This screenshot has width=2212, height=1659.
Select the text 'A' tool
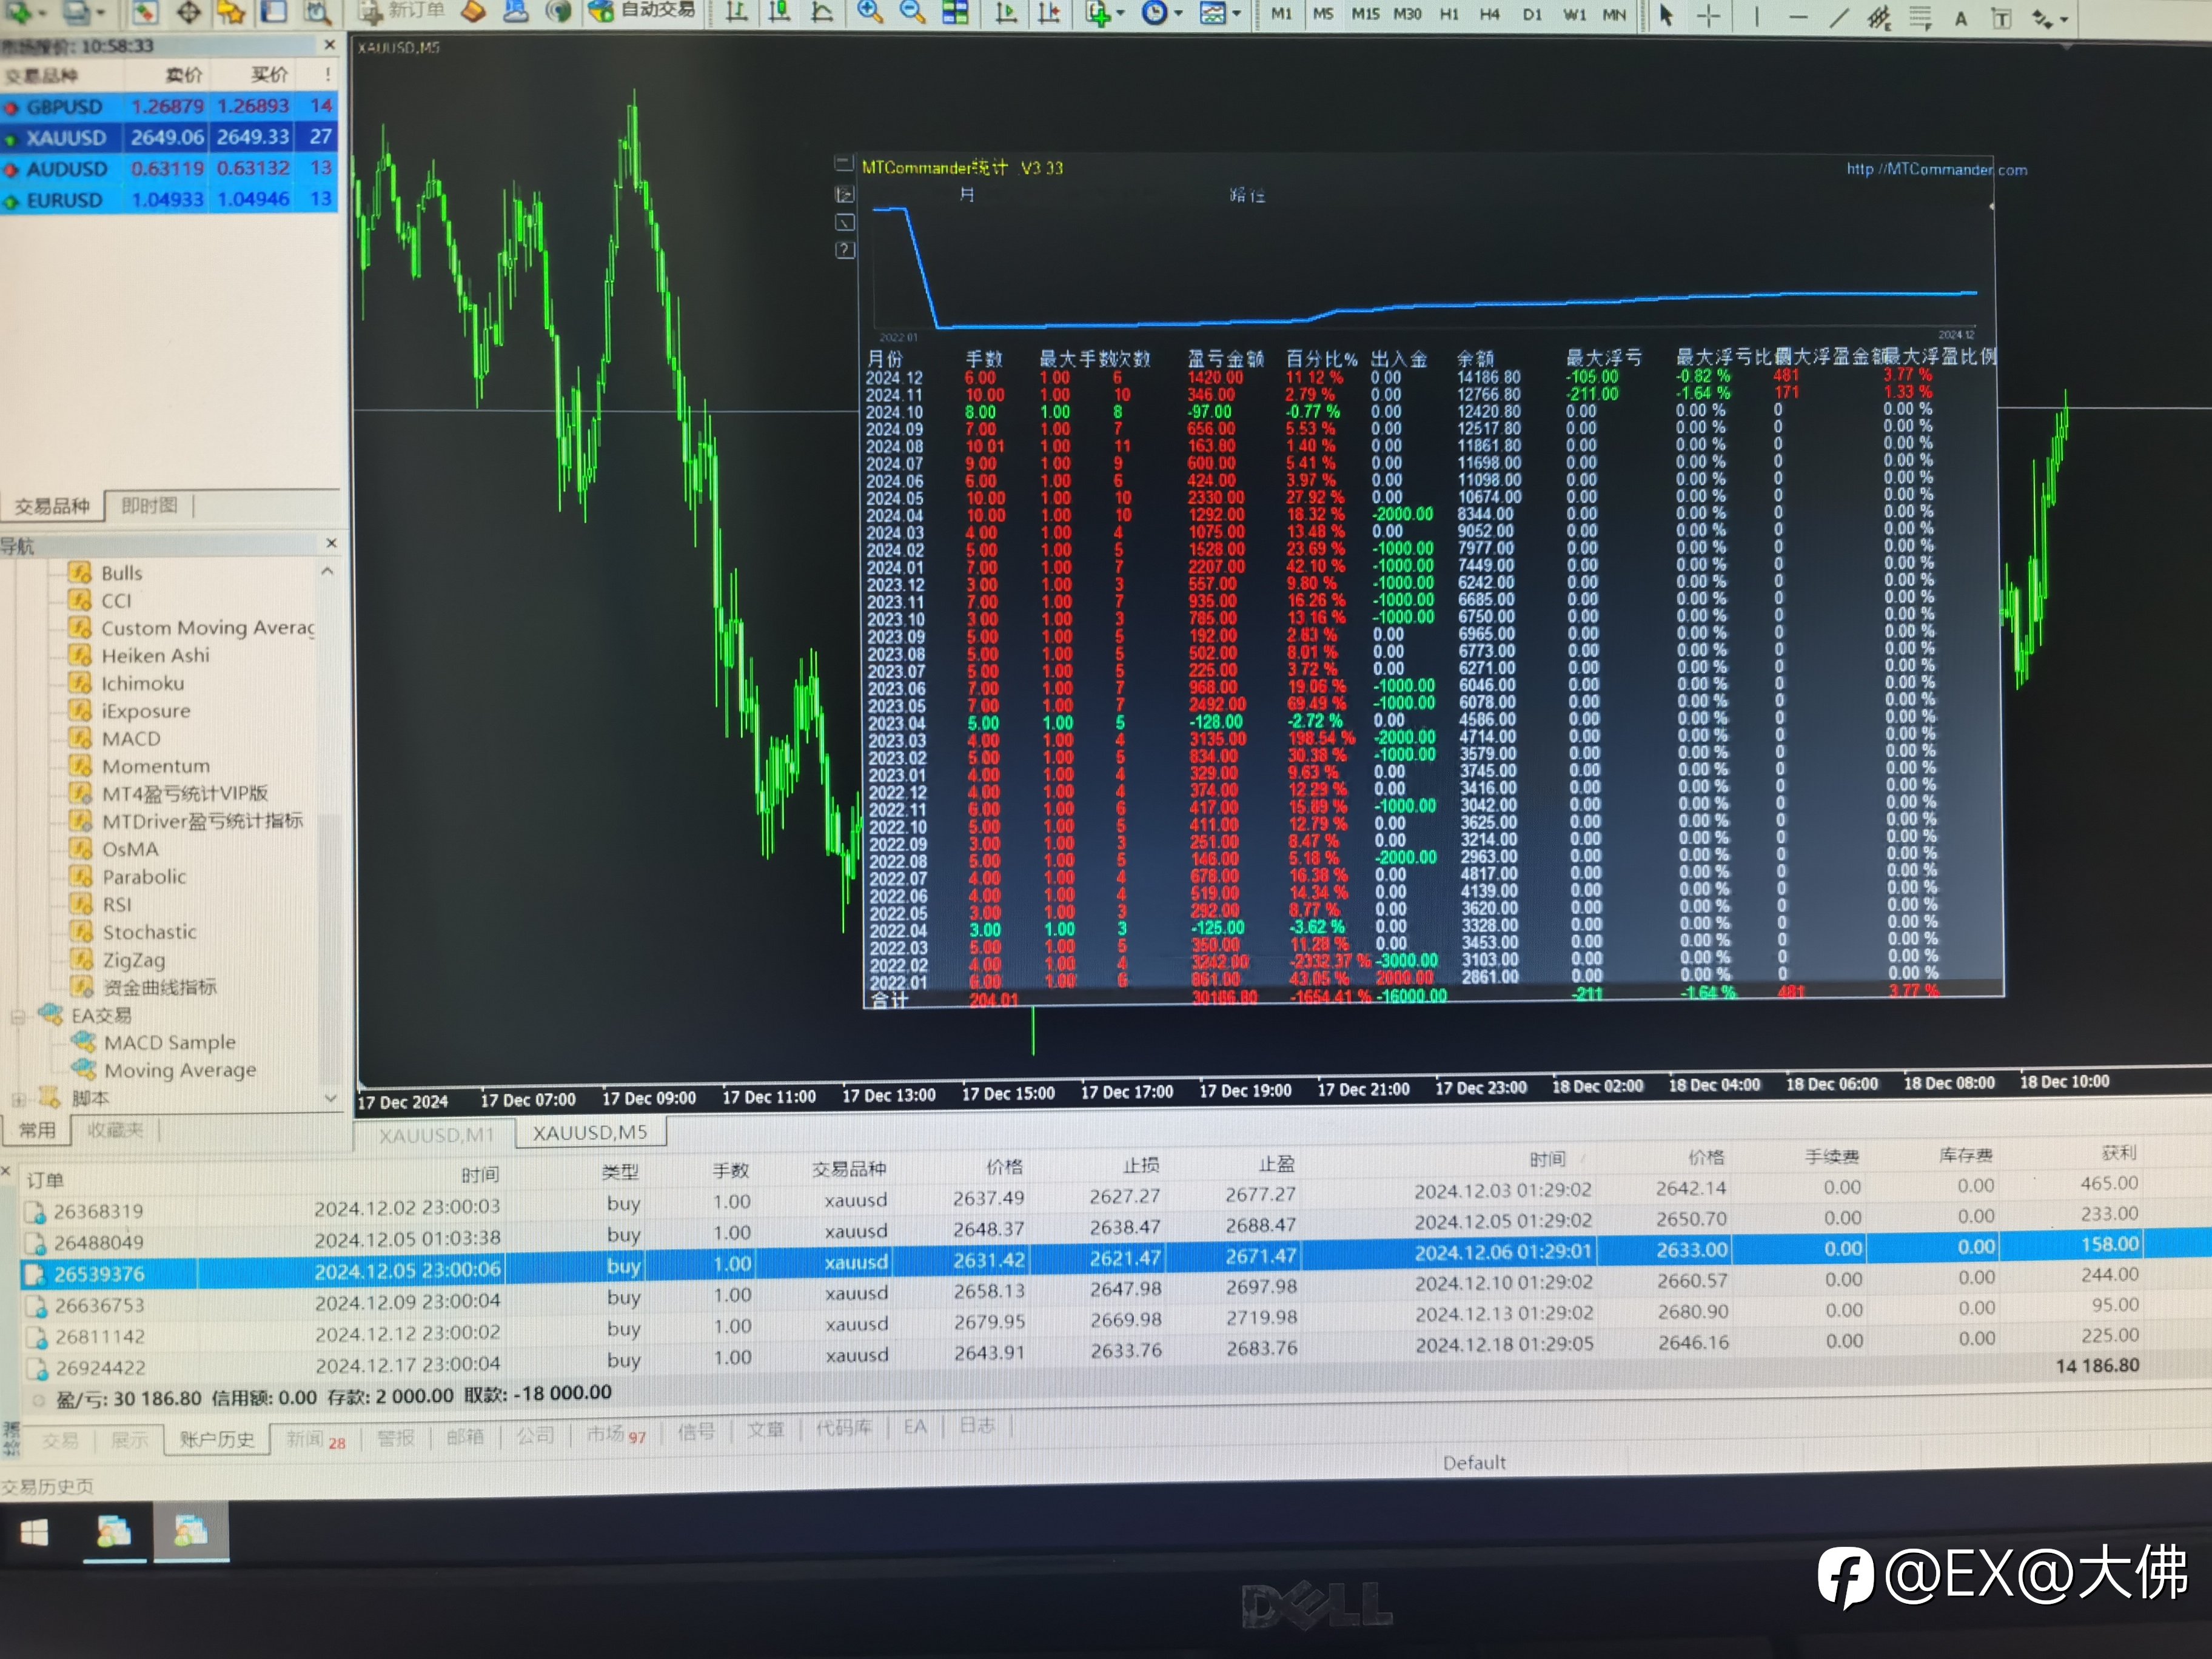coord(1961,19)
